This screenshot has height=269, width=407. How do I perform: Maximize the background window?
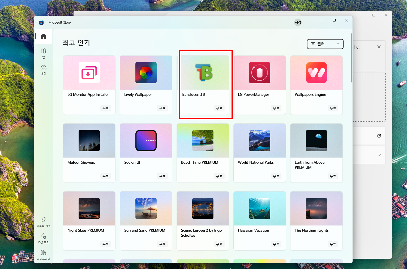coord(374,15)
